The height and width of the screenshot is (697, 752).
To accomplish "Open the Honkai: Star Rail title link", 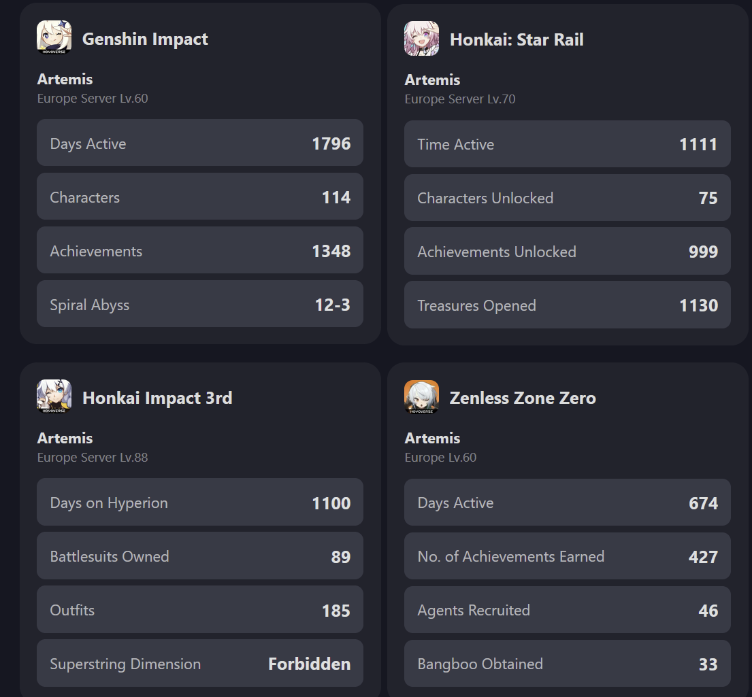I will click(517, 40).
